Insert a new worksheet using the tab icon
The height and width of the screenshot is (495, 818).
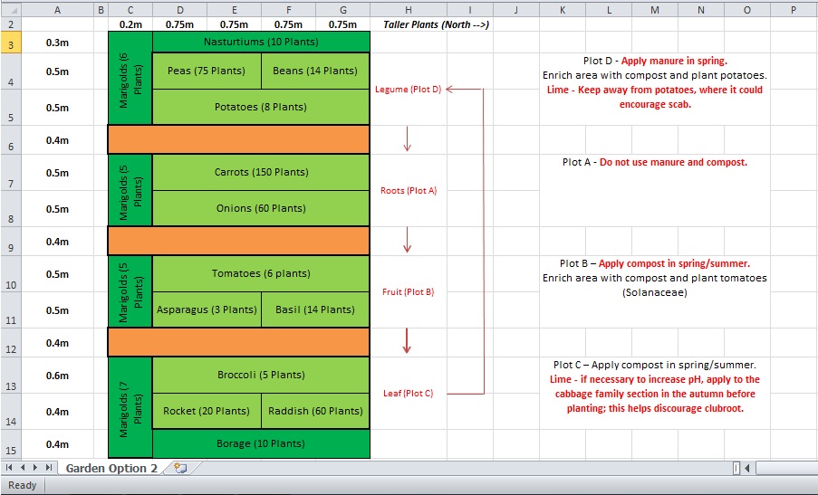point(180,468)
